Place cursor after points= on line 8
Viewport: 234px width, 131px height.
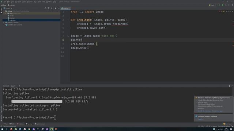[x=82, y=40]
